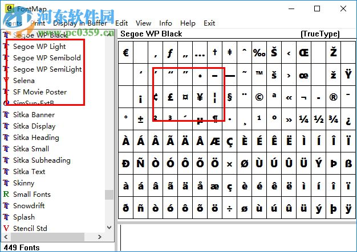The width and height of the screenshot is (357, 252).
Task: Select Segoe WP SemiLight font
Action: (47, 69)
